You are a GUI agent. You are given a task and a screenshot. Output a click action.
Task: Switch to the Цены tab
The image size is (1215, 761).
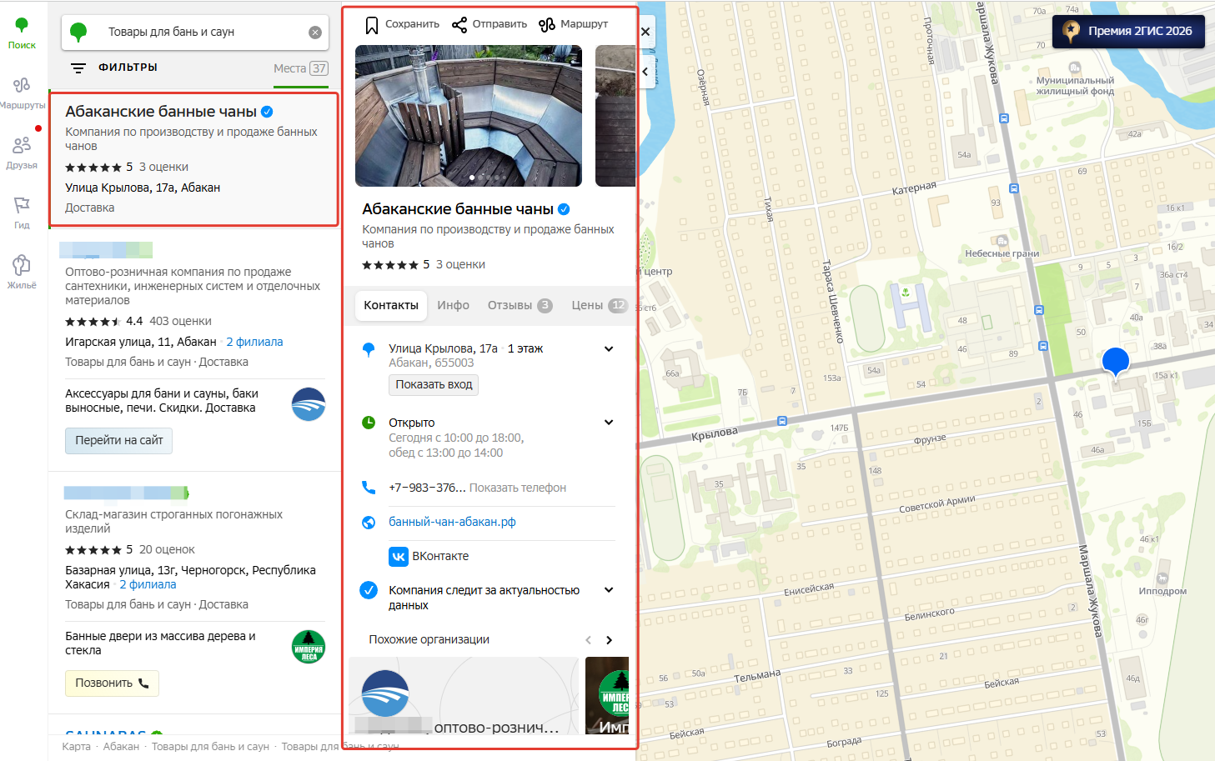click(x=599, y=305)
